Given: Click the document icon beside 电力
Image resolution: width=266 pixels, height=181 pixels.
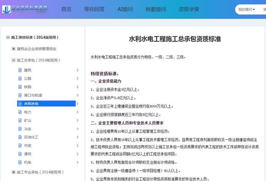Looking at the screenshot, I should (20, 112).
